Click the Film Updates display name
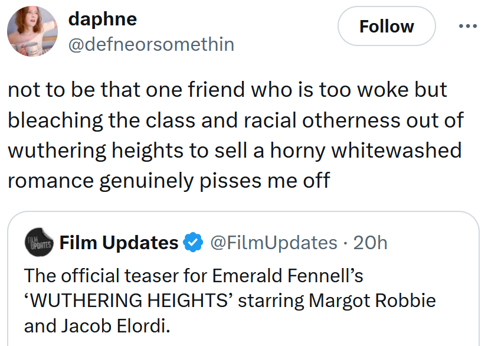The height and width of the screenshot is (346, 488). [120, 243]
